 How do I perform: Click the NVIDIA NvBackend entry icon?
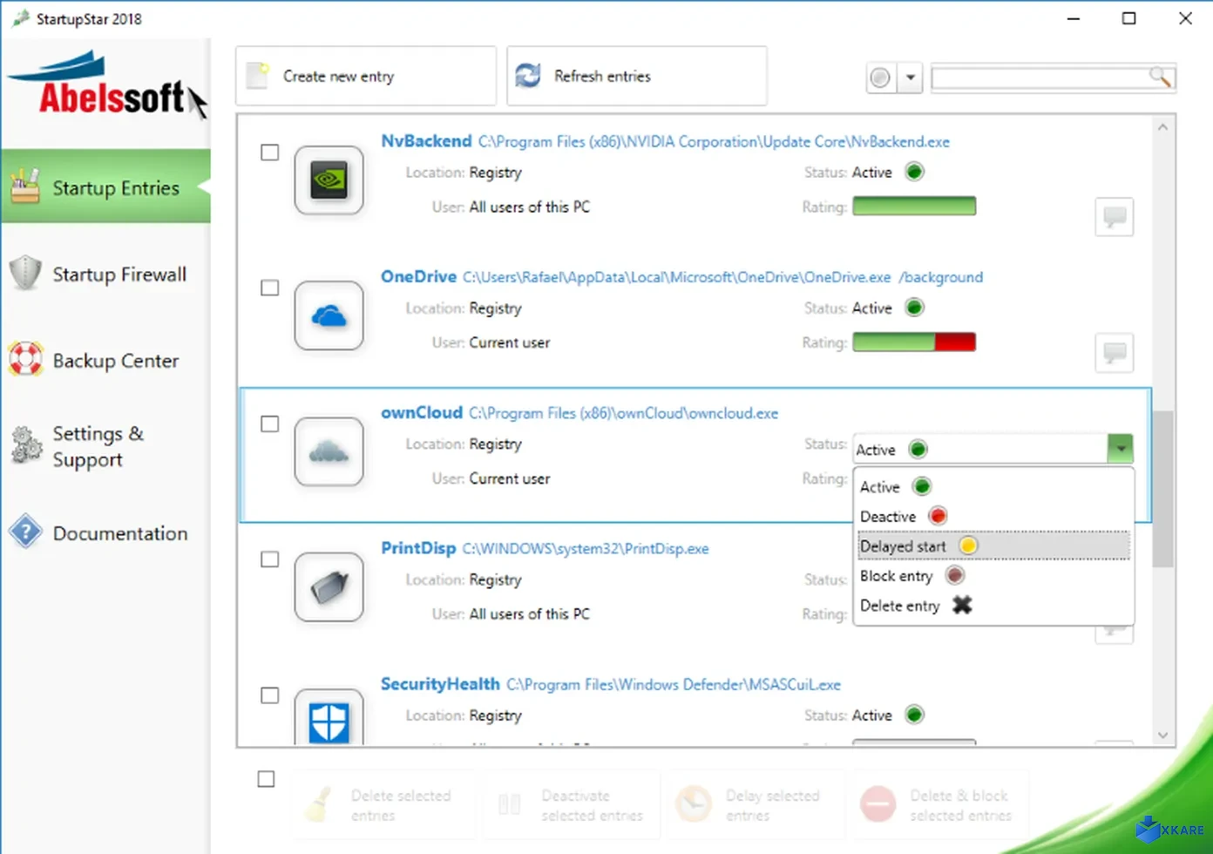[x=329, y=180]
